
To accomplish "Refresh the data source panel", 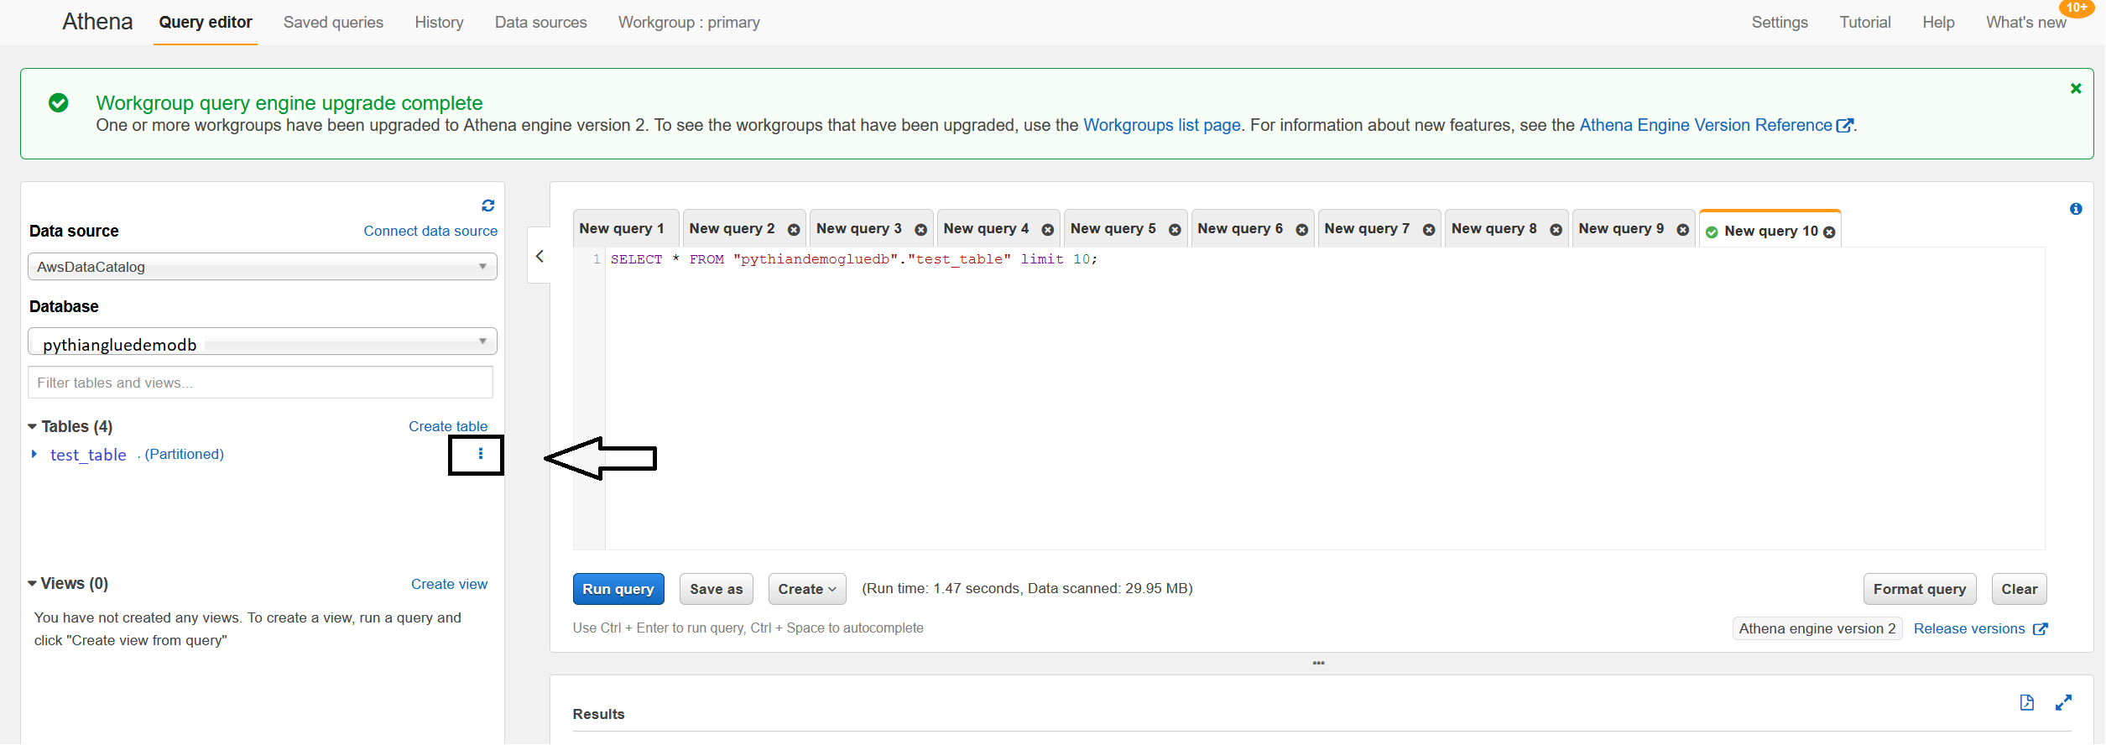I will (x=487, y=206).
